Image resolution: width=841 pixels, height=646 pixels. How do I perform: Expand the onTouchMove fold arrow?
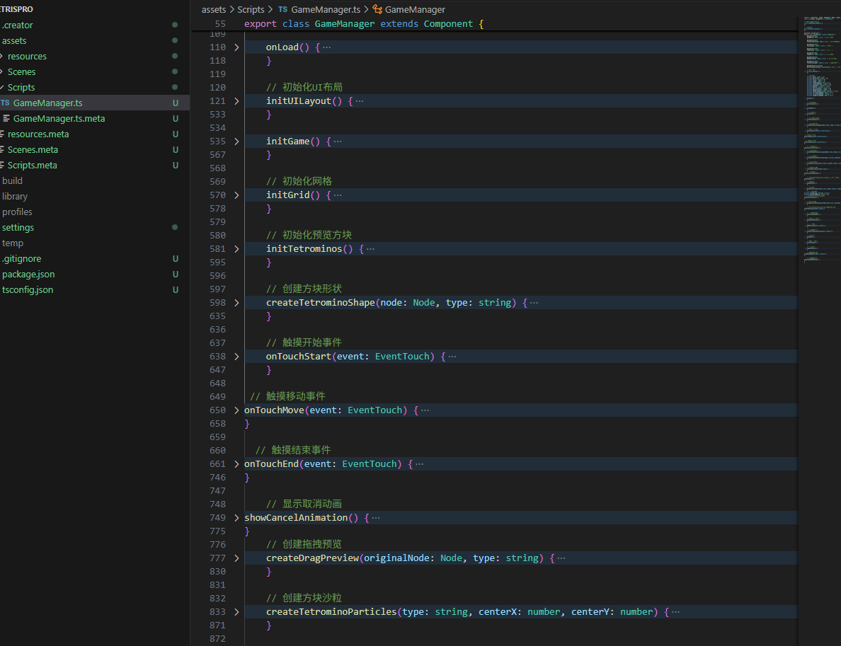click(236, 410)
